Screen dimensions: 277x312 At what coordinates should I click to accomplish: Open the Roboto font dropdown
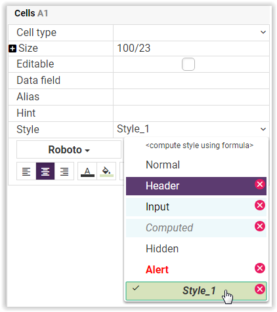click(69, 149)
